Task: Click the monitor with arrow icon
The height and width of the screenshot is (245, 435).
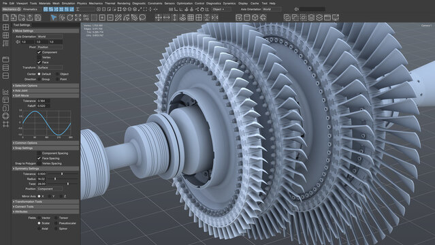Action: [336, 18]
